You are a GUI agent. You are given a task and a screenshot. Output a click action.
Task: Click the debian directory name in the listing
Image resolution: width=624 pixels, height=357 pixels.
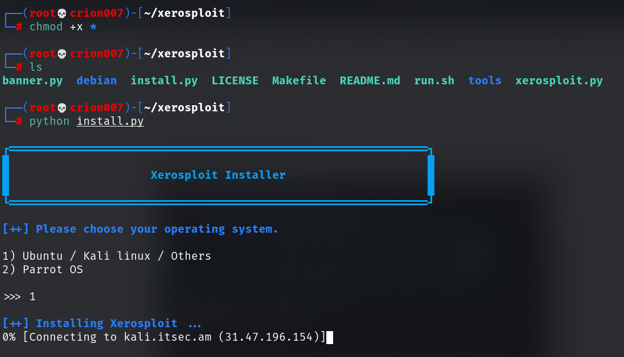[96, 80]
